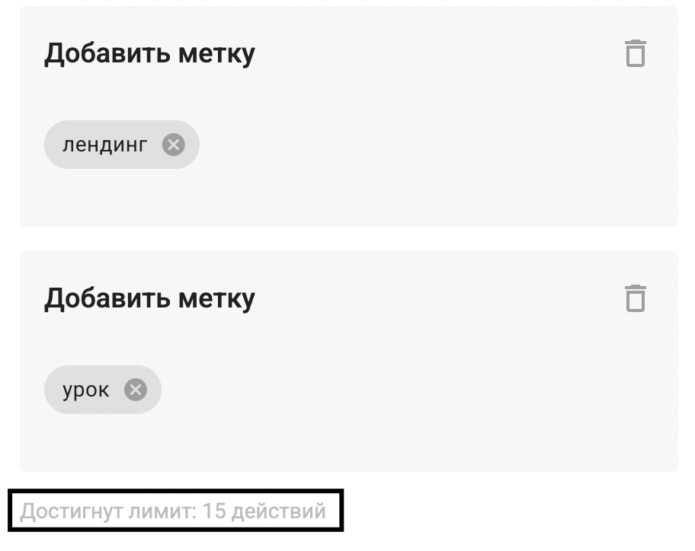Viewport: 695px width, 551px height.
Task: Click the word "Достигнут" in the limit notice
Action: (x=68, y=511)
